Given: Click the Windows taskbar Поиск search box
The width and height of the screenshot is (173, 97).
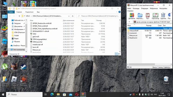Looking at the screenshot, I should click(x=24, y=95).
